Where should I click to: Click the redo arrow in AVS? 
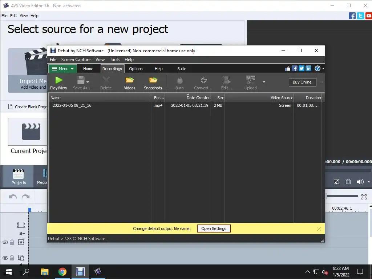click(26, 197)
